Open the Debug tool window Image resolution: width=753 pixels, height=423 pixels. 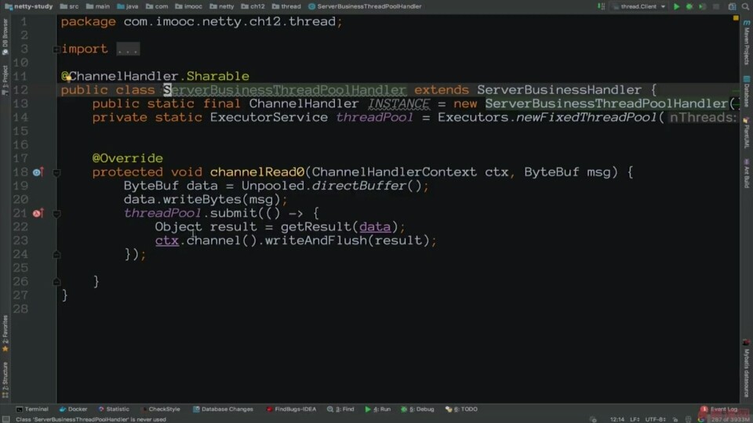(418, 409)
